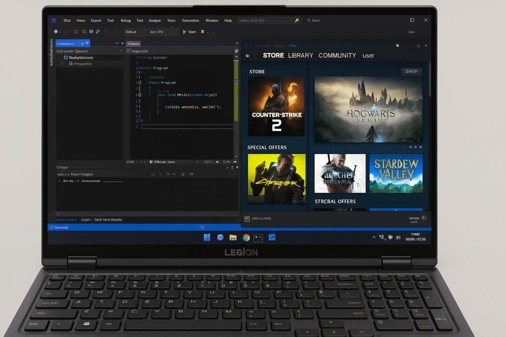The height and width of the screenshot is (337, 506).
Task: Open the Viens menu
Action: 81,20
